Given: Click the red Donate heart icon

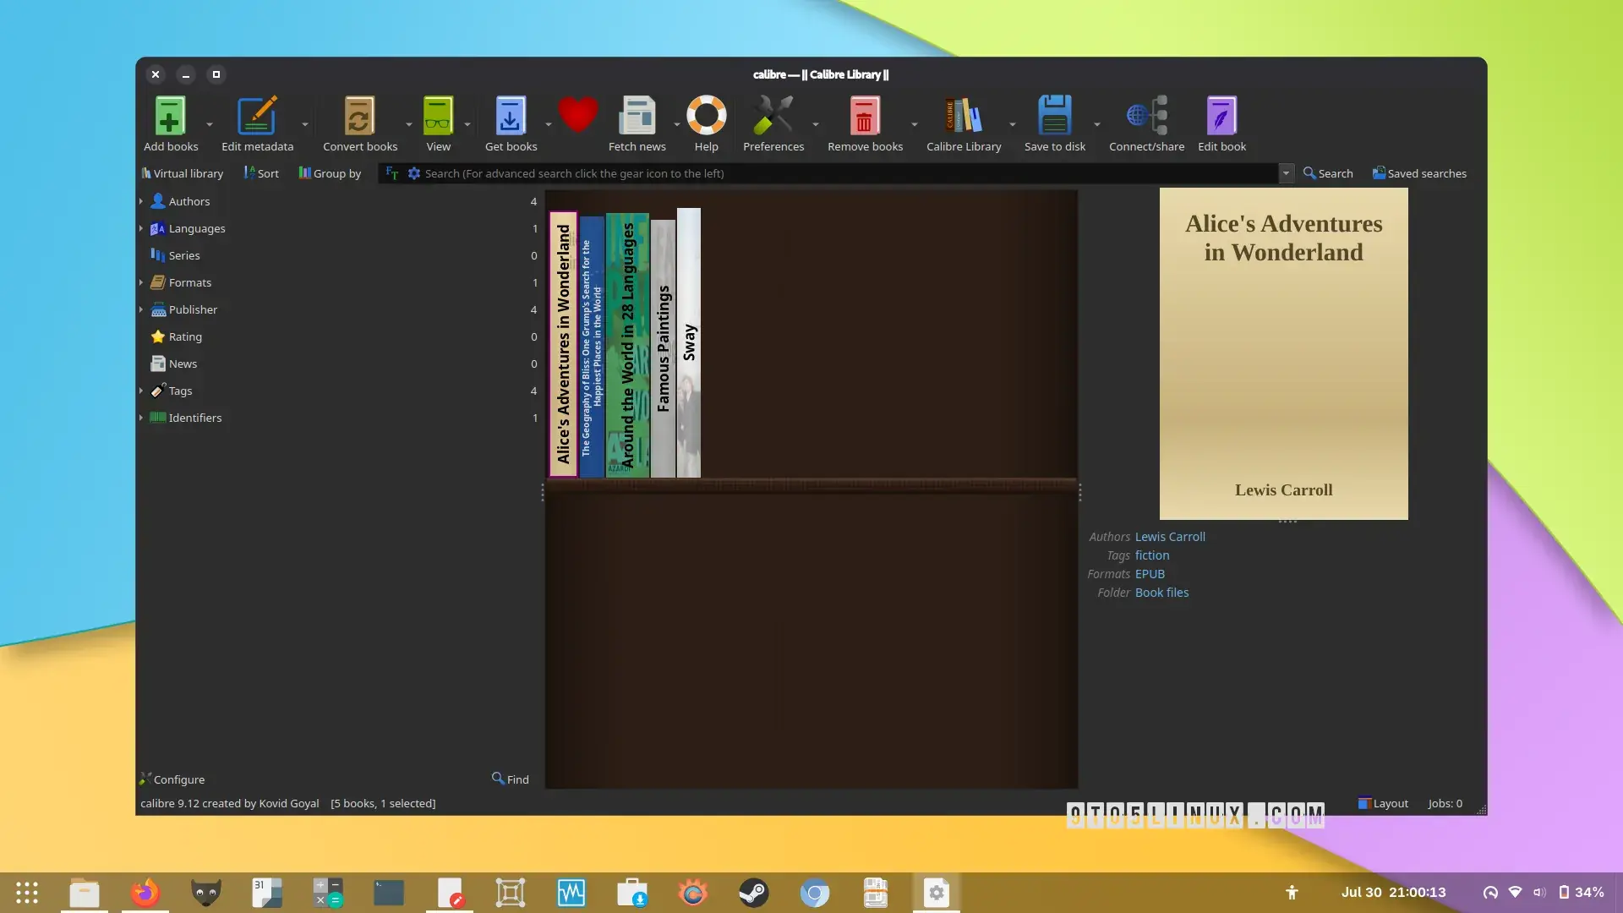Looking at the screenshot, I should (x=578, y=115).
